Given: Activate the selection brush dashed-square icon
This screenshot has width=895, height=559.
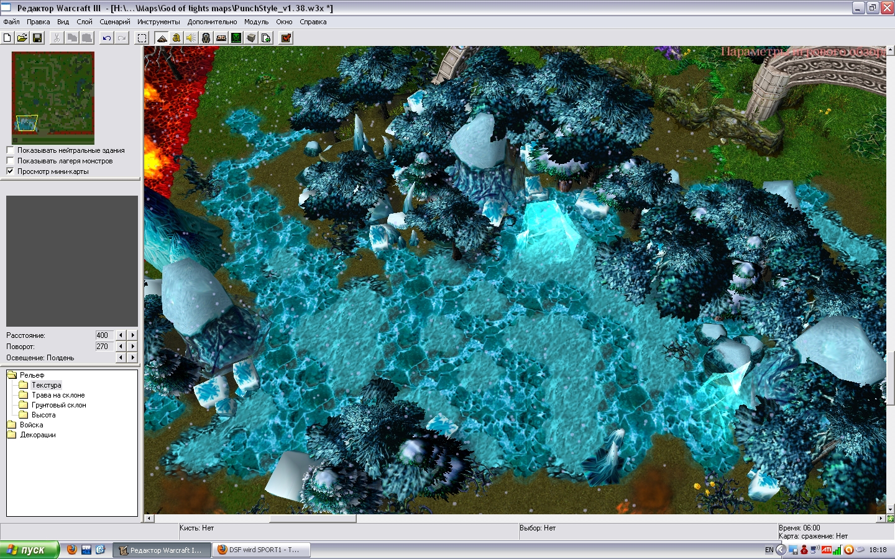Looking at the screenshot, I should [x=142, y=38].
